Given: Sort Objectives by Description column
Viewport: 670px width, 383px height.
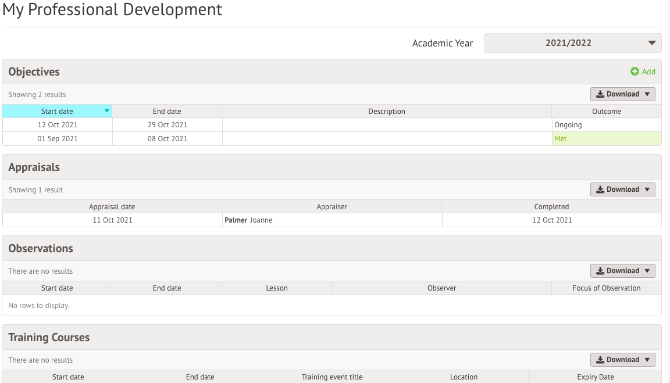Looking at the screenshot, I should point(387,112).
